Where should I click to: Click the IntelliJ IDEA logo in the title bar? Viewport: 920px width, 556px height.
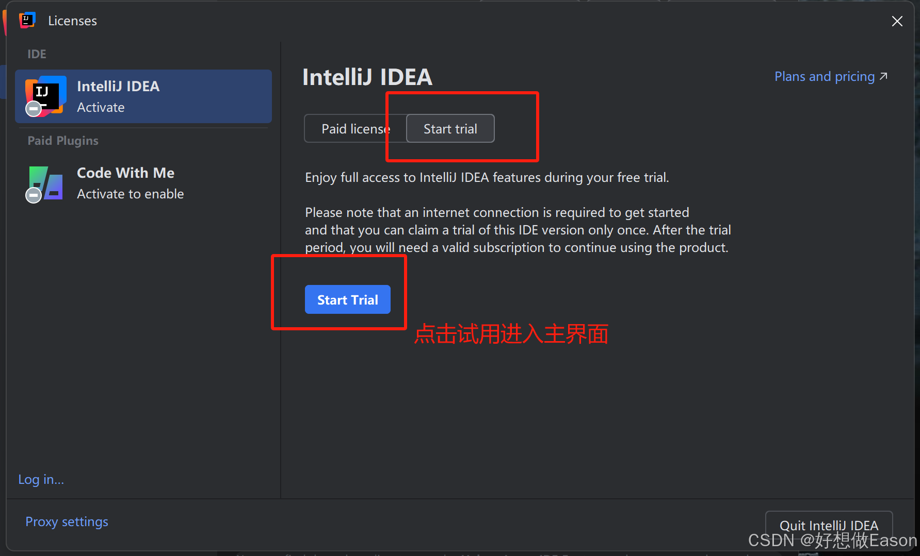tap(27, 21)
